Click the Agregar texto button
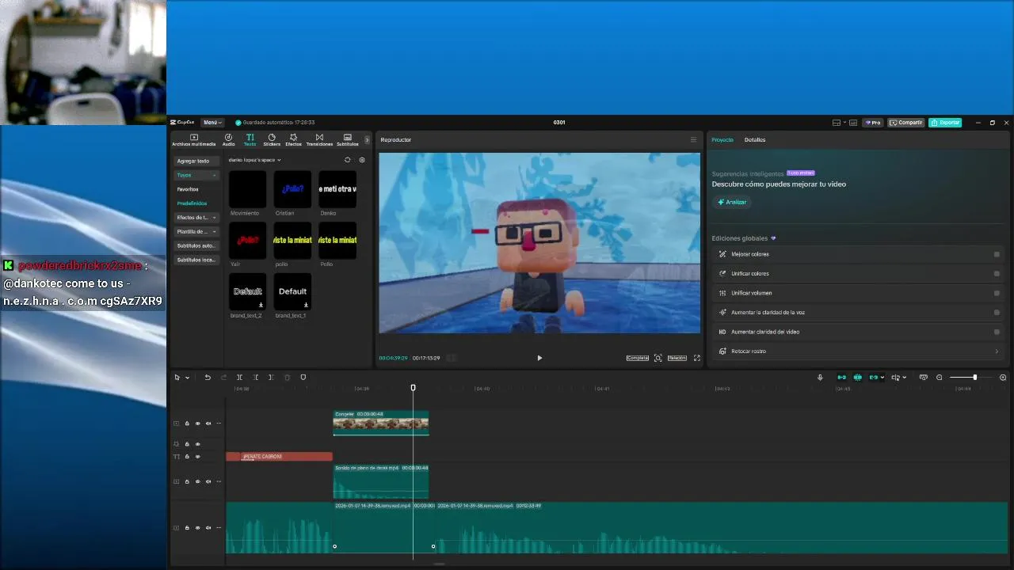The image size is (1014, 570). pyautogui.click(x=196, y=161)
